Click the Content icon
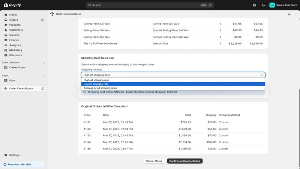Viewport: 300px width, 169px height. pyautogui.click(x=6, y=35)
